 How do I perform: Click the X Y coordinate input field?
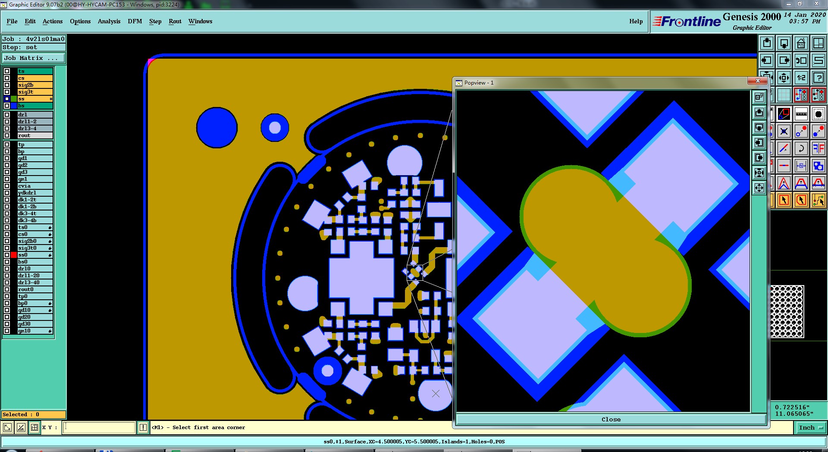point(99,427)
